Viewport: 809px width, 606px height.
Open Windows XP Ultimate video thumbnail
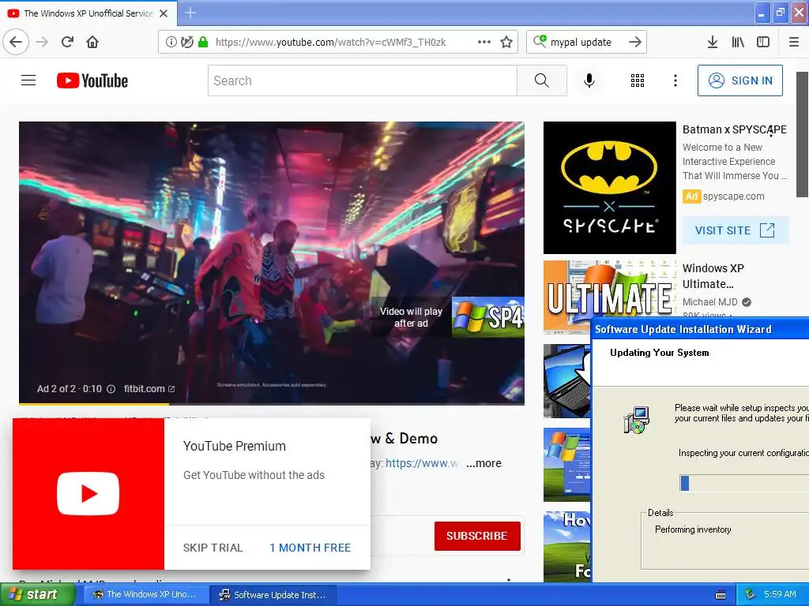[609, 297]
